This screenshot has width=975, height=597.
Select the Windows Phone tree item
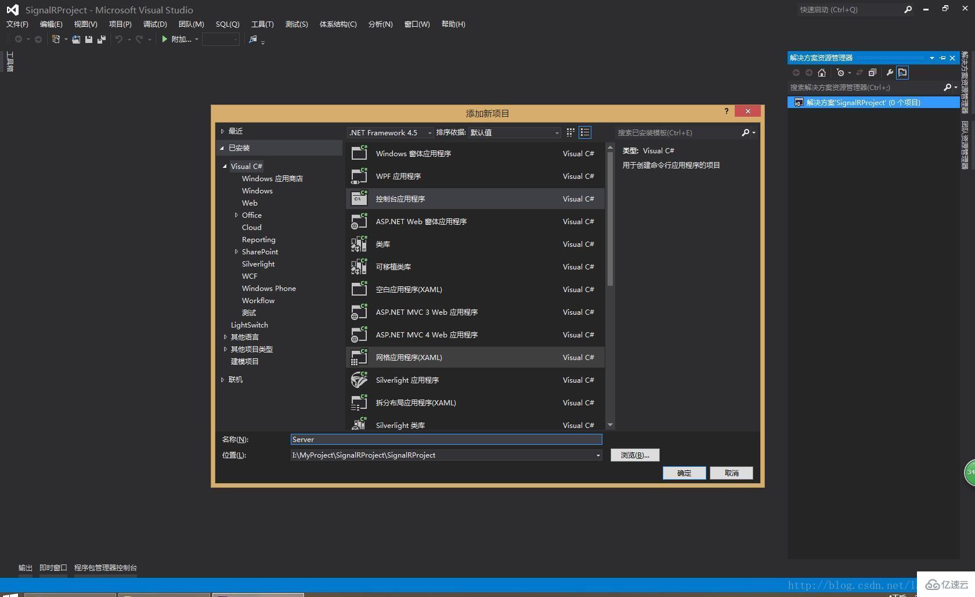269,288
